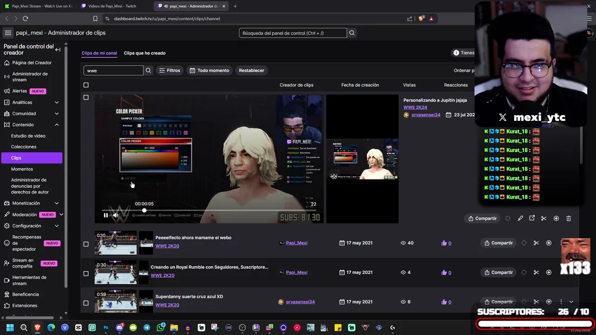Click the Restablecer filters button
This screenshot has height=335, width=596.
pyautogui.click(x=251, y=70)
